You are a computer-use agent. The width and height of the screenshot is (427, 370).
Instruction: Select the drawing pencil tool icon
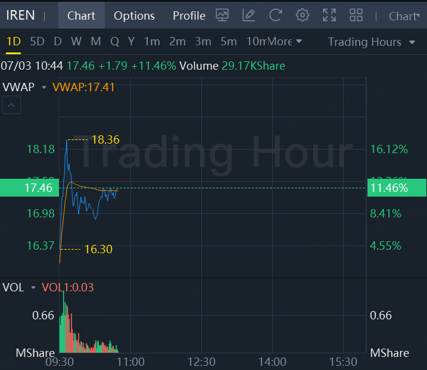tap(249, 15)
